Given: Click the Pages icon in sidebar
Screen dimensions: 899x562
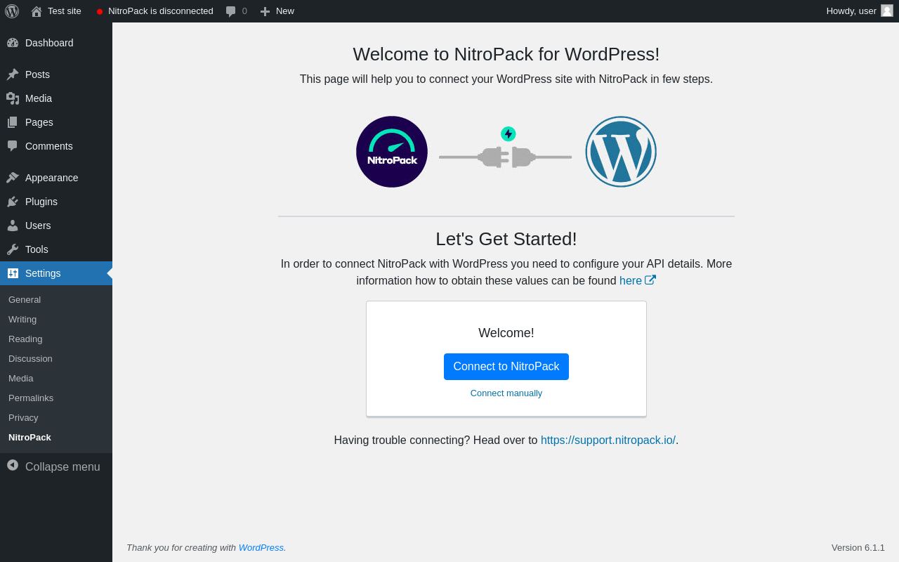Looking at the screenshot, I should pos(13,122).
